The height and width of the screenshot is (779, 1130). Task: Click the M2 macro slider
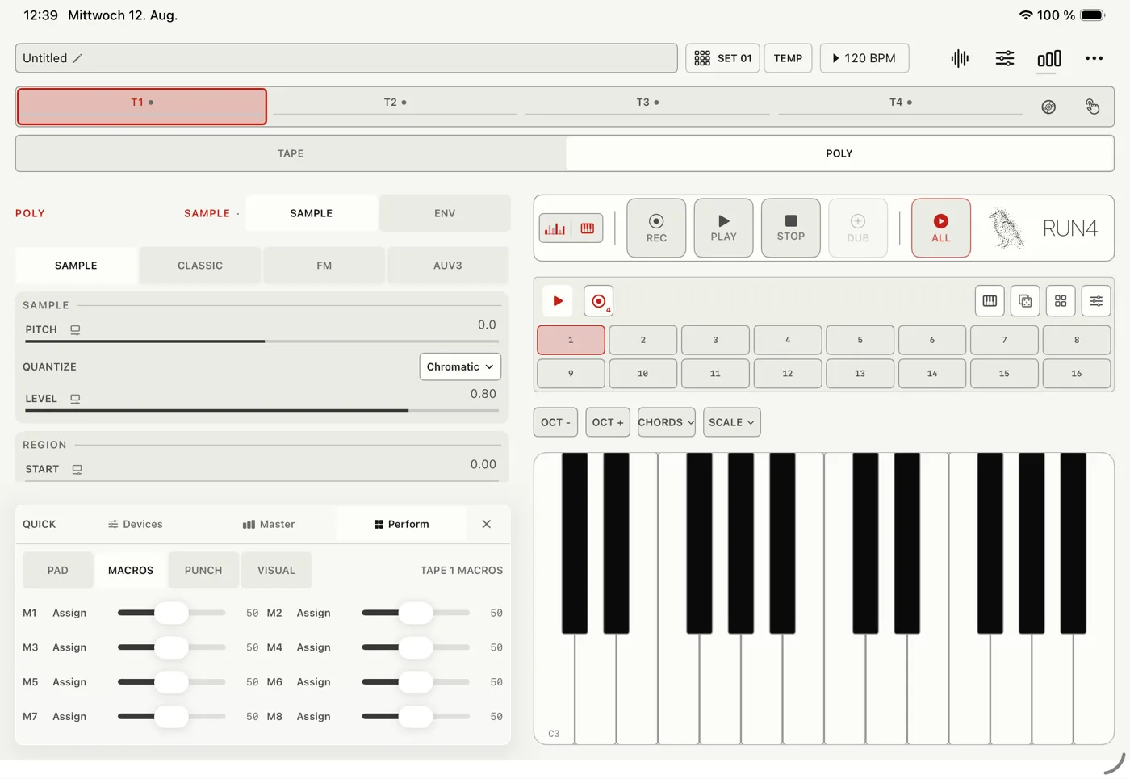416,613
